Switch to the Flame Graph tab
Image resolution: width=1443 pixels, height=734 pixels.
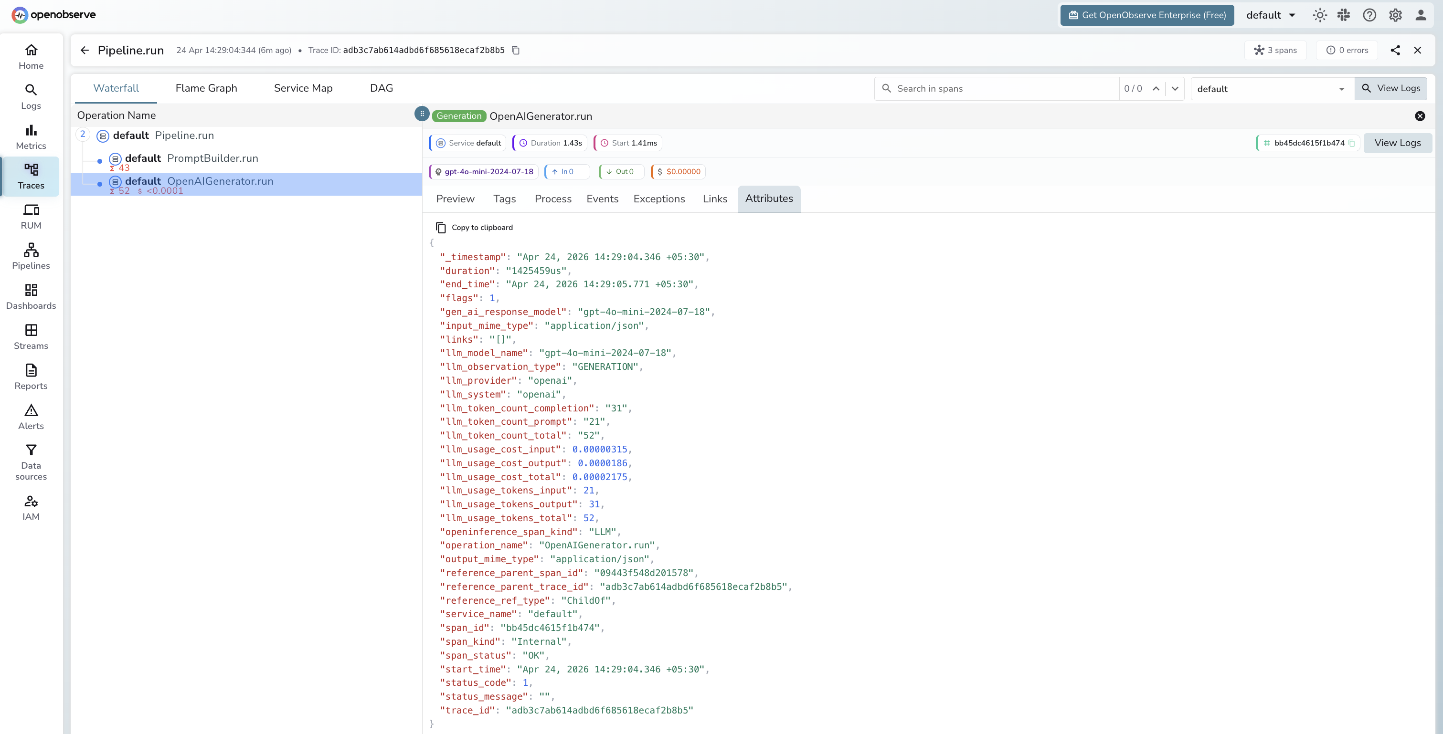pyautogui.click(x=206, y=88)
